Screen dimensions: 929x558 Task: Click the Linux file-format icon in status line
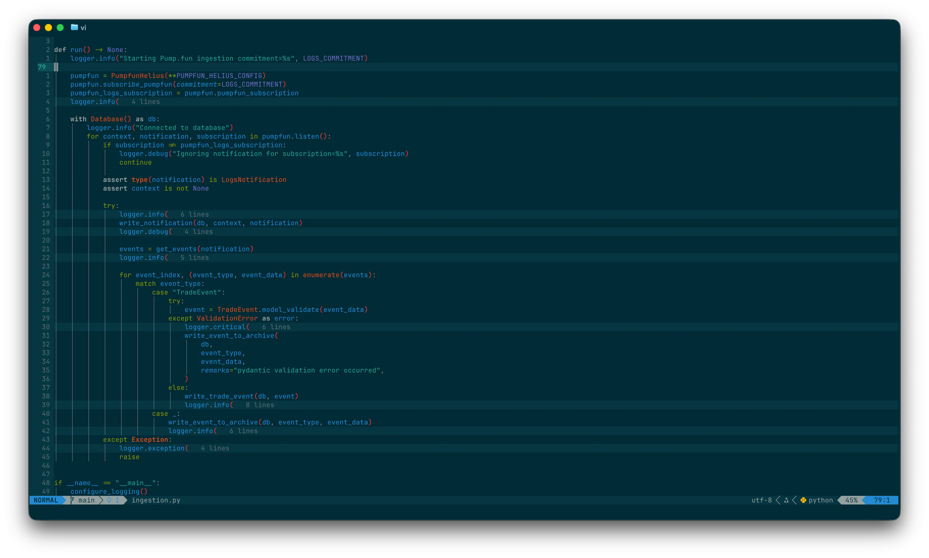coord(786,500)
